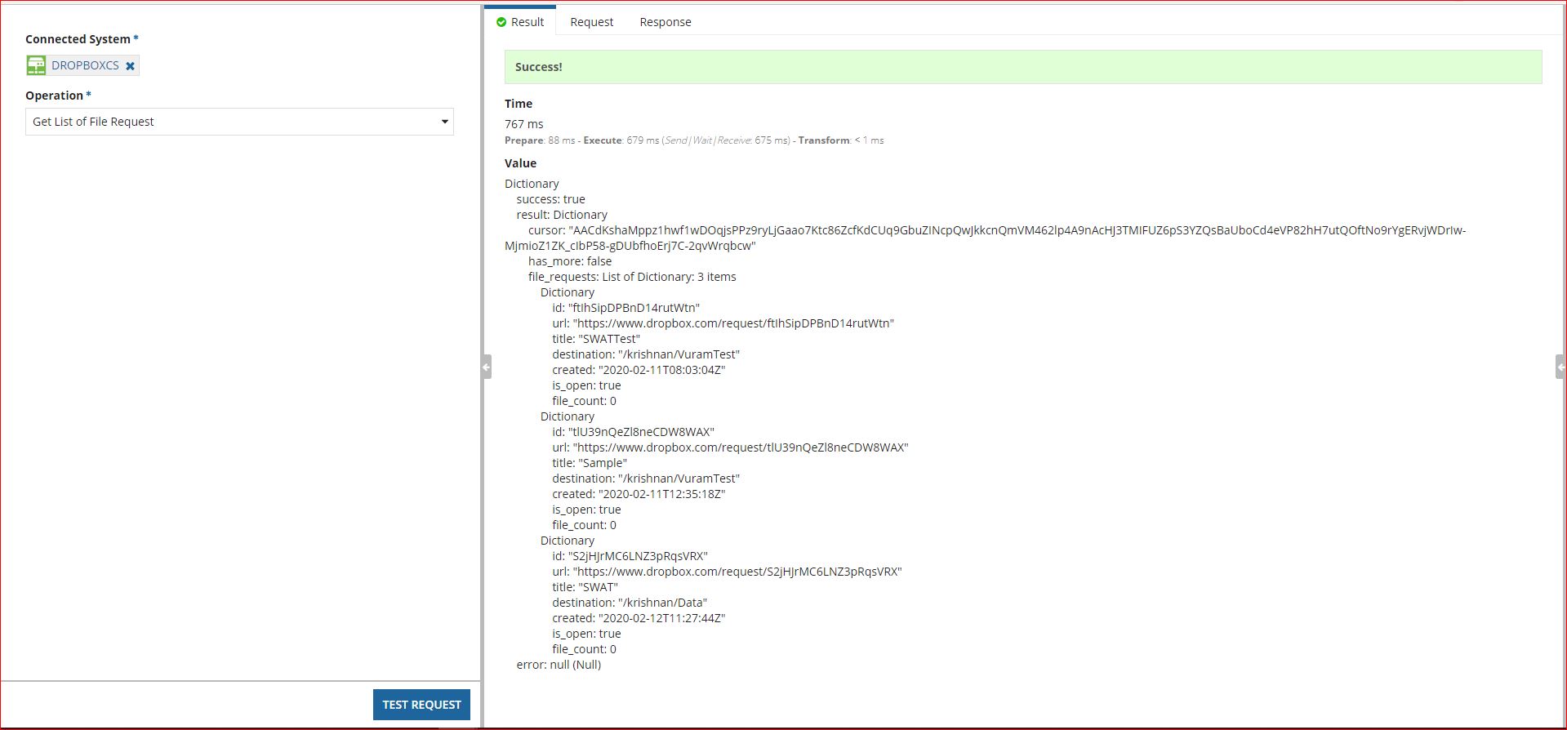Click the Dropbox connected system icon
1567x730 pixels.
(36, 65)
